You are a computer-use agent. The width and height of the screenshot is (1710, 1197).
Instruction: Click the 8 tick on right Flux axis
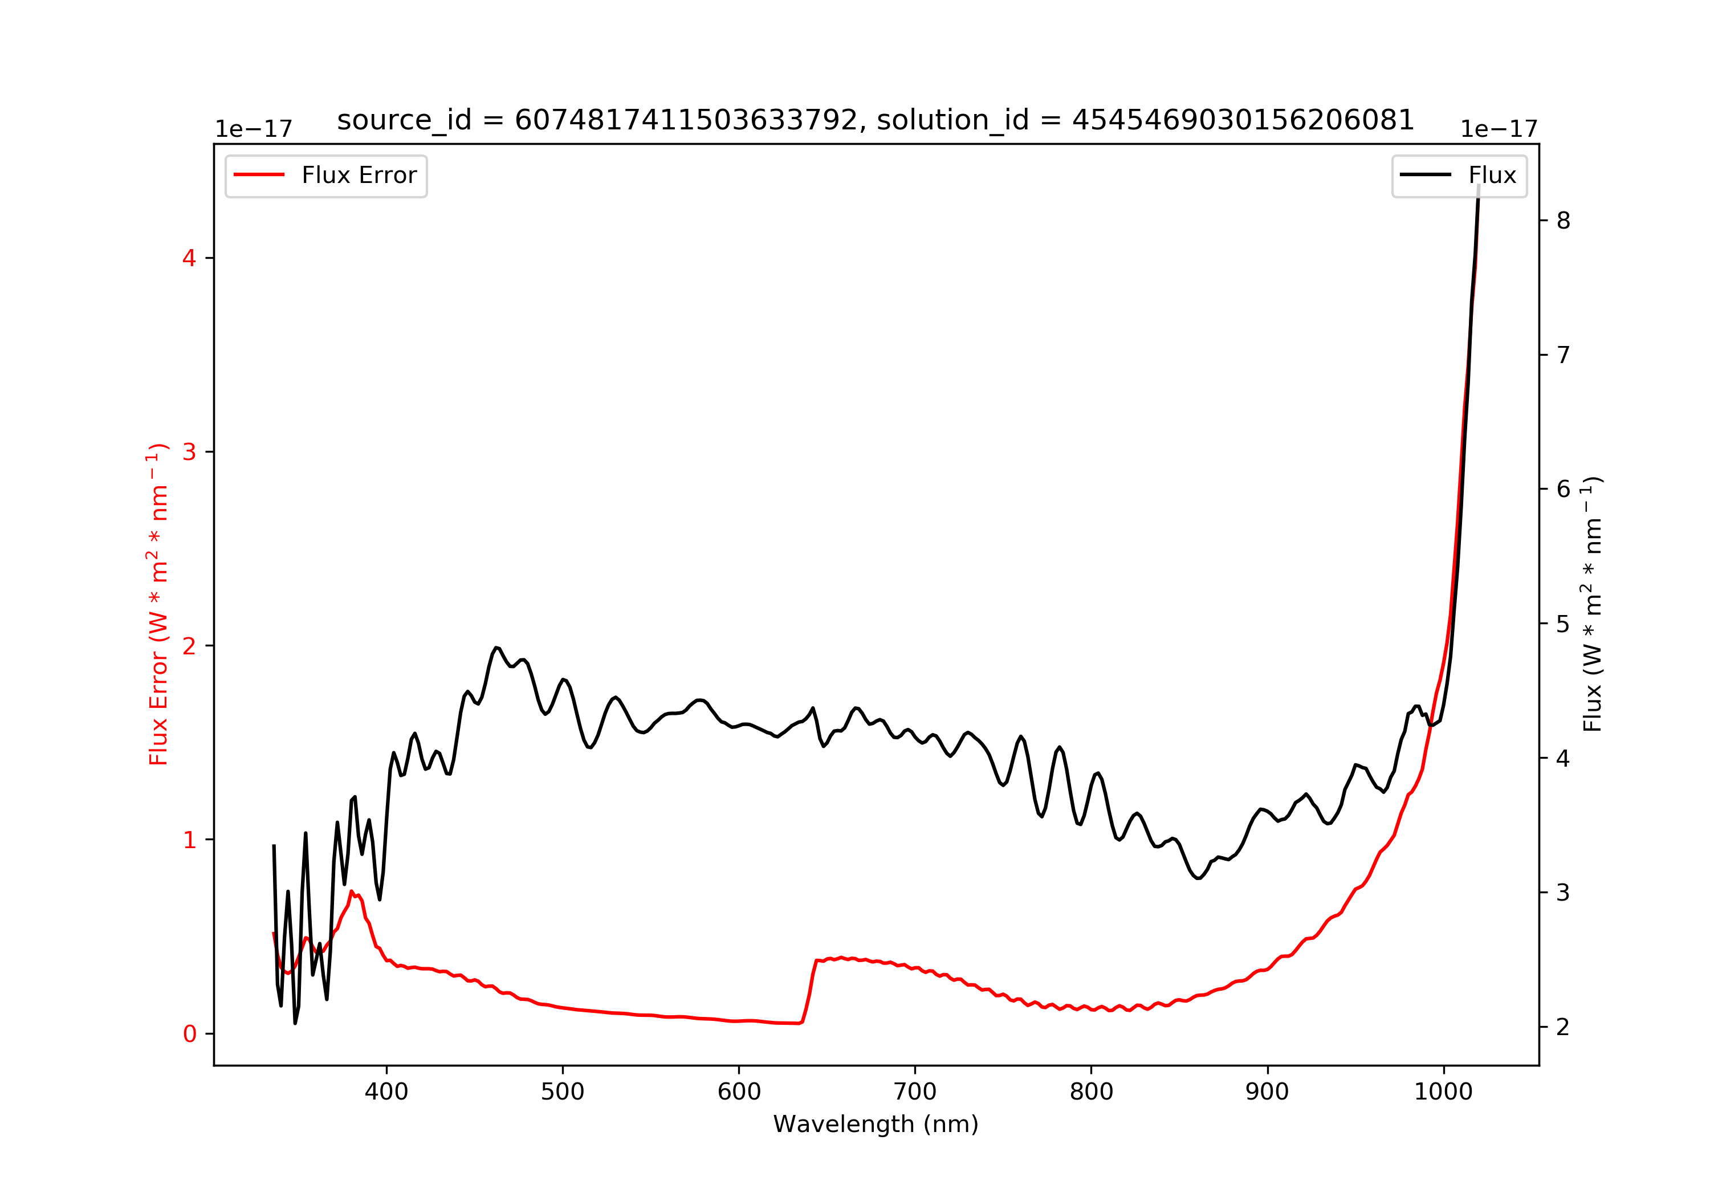1564,221
